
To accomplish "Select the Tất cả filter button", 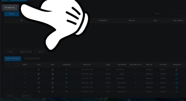I will pyautogui.click(x=12, y=14).
